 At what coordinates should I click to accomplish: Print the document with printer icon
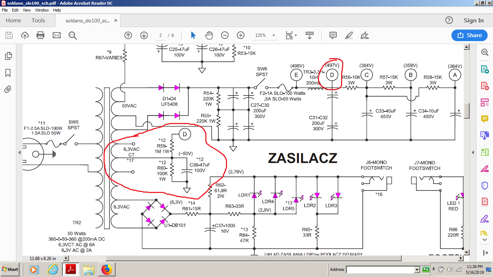40,35
